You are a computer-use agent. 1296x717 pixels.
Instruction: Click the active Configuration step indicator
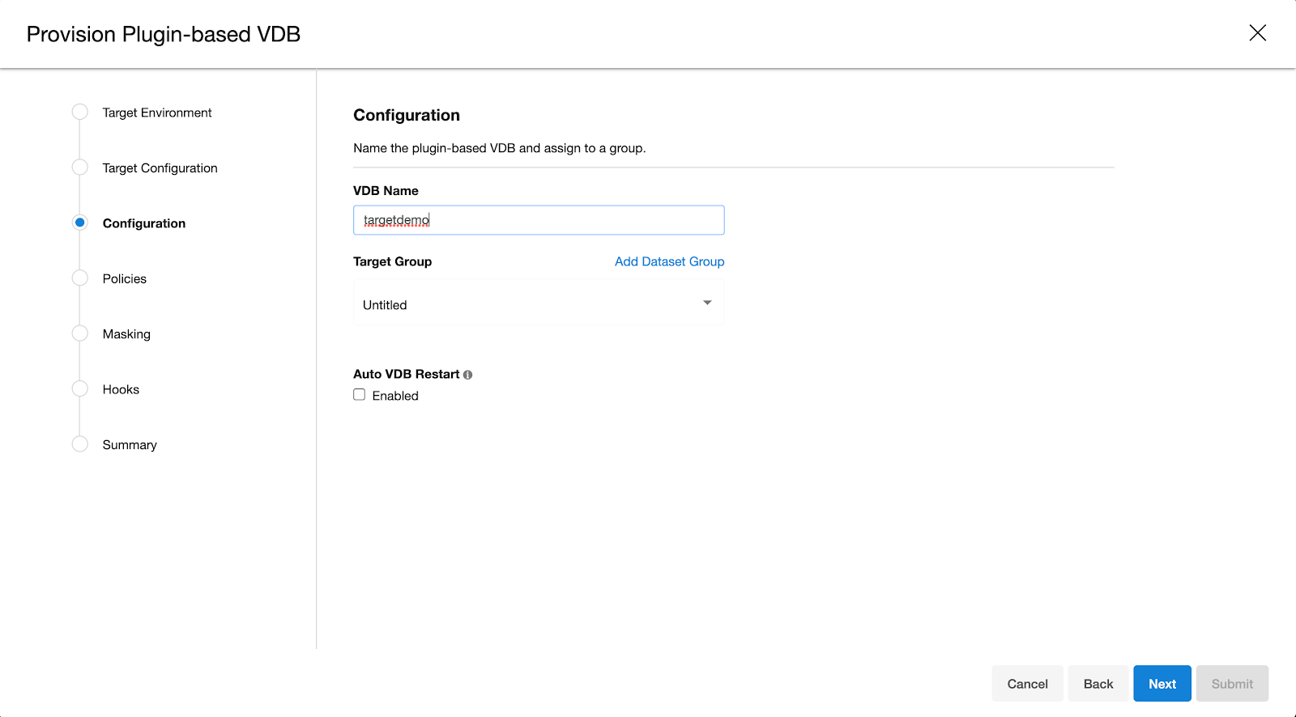80,223
